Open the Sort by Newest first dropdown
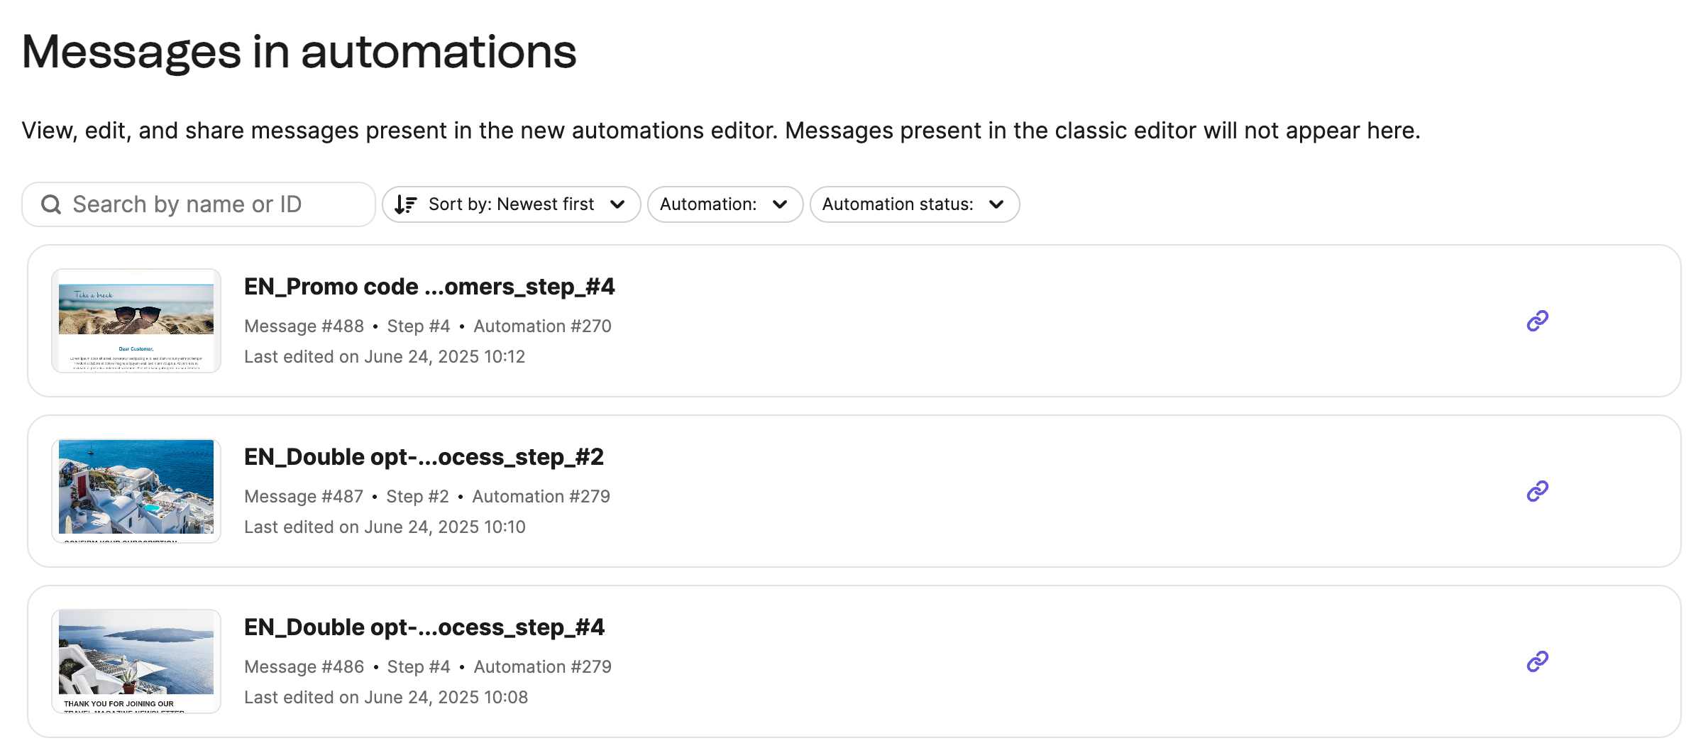 [511, 204]
